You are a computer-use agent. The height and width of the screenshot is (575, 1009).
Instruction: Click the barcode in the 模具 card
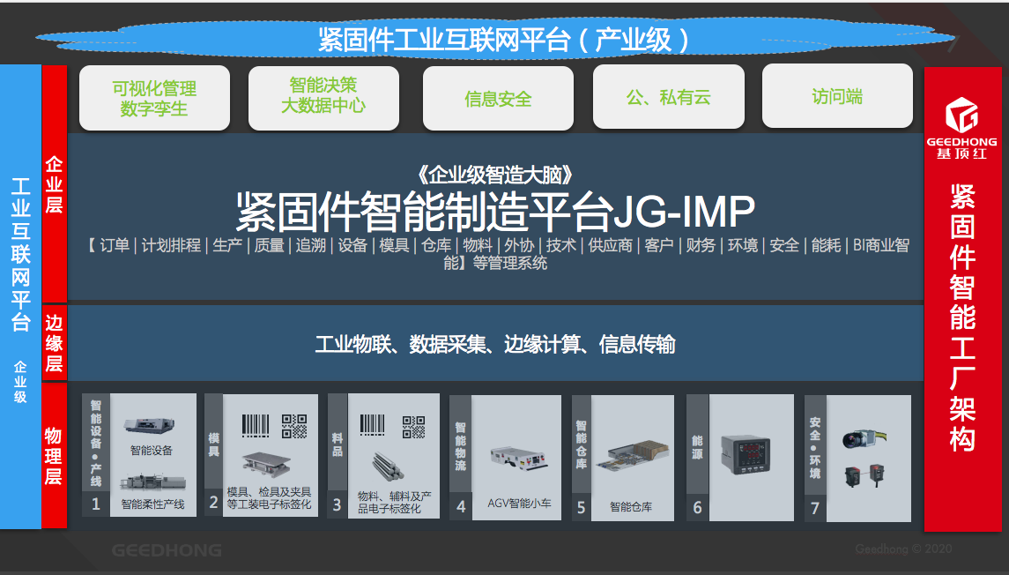pos(256,426)
